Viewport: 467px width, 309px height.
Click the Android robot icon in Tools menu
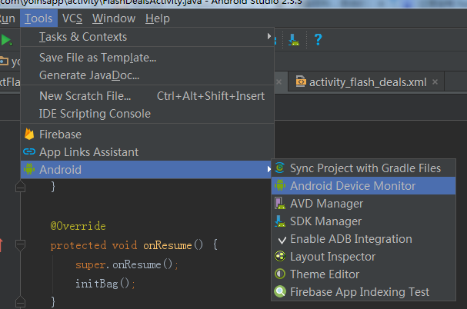(29, 169)
